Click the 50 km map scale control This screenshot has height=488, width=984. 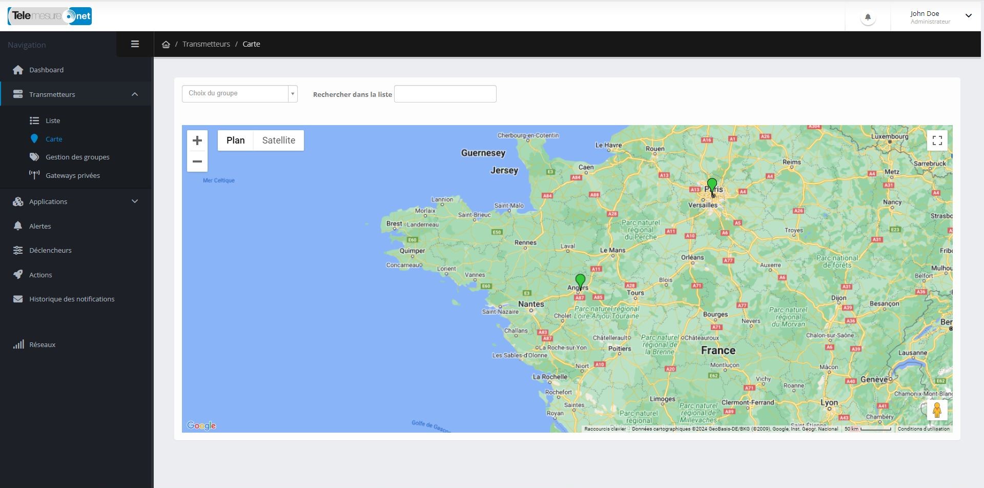tap(868, 429)
